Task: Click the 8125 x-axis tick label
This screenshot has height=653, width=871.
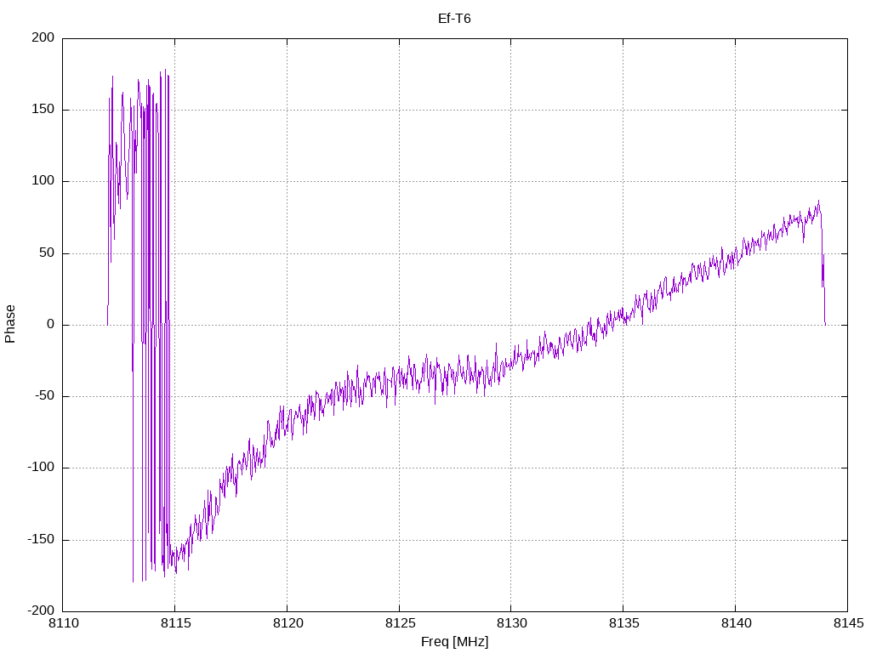Action: coord(400,623)
